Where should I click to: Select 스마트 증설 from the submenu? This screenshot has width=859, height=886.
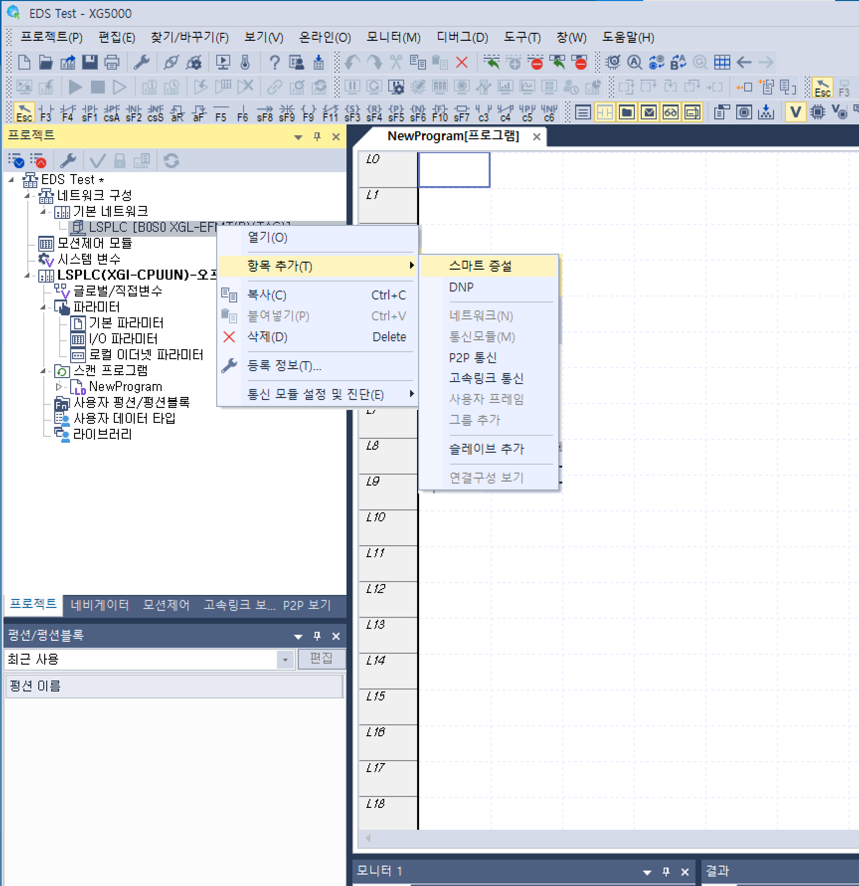click(480, 266)
